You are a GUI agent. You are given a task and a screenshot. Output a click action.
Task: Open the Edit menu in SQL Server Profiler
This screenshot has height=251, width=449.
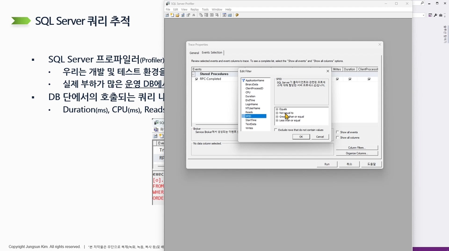pos(175,9)
